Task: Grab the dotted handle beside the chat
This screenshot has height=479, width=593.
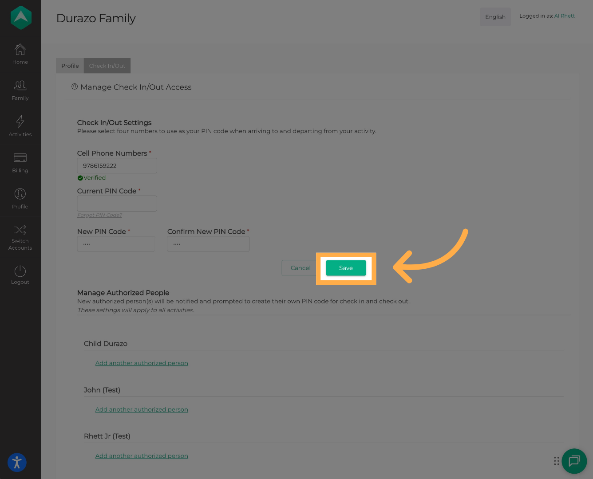Action: coord(556,461)
